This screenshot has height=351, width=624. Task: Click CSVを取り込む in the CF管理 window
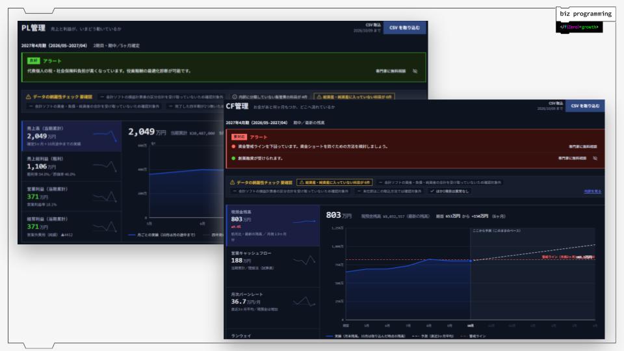[585, 106]
